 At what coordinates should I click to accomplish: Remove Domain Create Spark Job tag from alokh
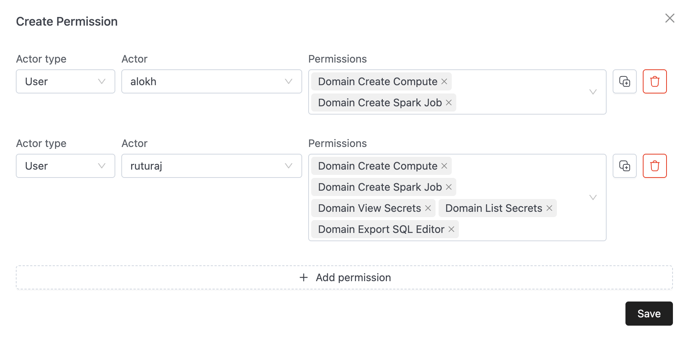click(449, 103)
